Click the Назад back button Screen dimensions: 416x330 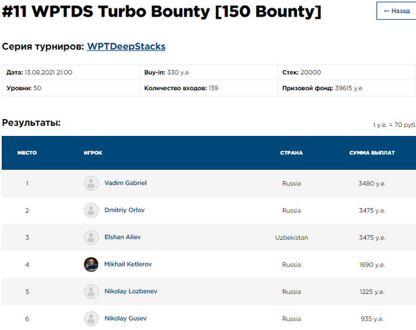[x=396, y=11]
